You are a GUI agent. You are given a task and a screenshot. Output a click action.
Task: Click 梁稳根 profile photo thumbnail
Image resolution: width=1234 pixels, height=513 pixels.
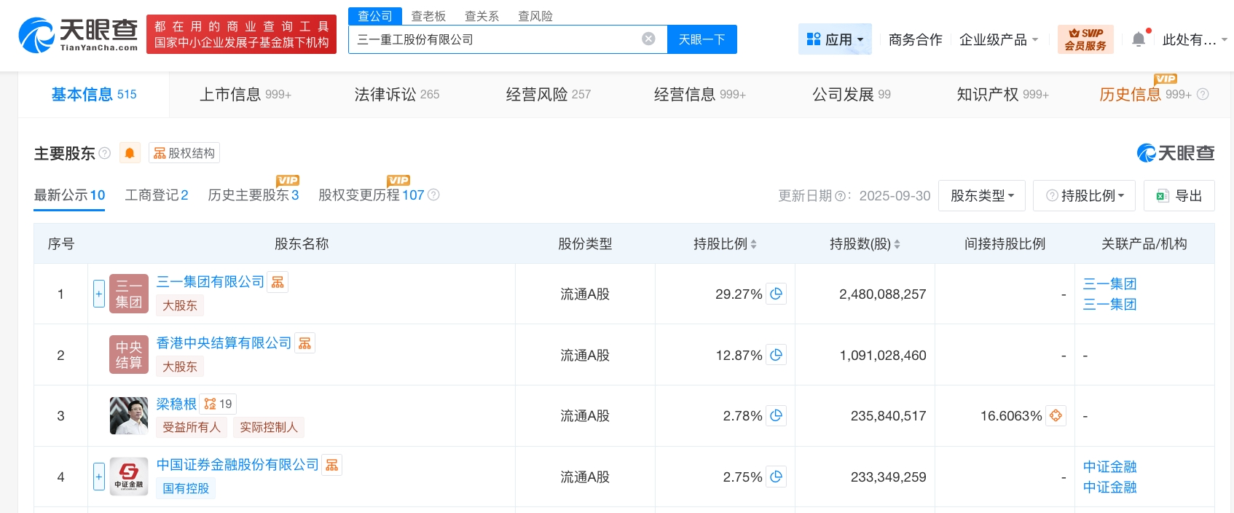(x=129, y=416)
